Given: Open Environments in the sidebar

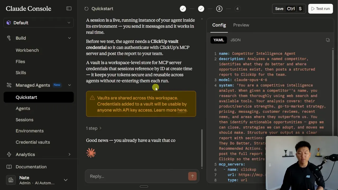Looking at the screenshot, I should [30, 131].
